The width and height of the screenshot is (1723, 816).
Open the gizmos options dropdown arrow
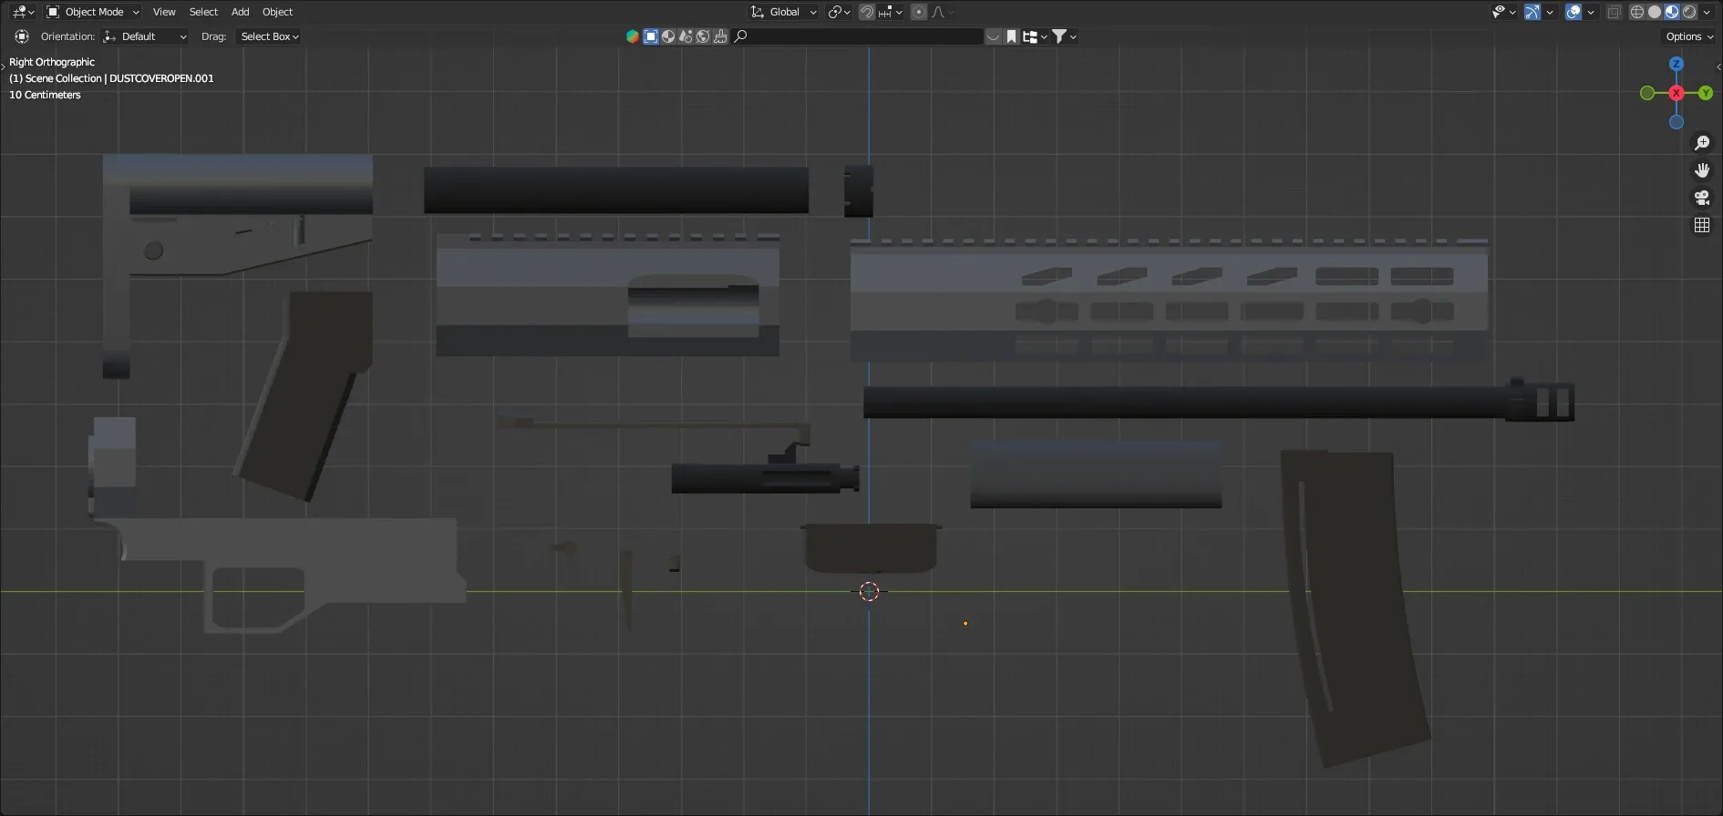click(1550, 12)
